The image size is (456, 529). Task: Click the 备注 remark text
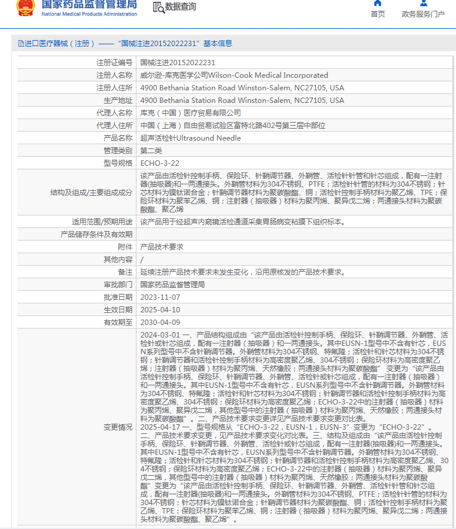pos(242,272)
